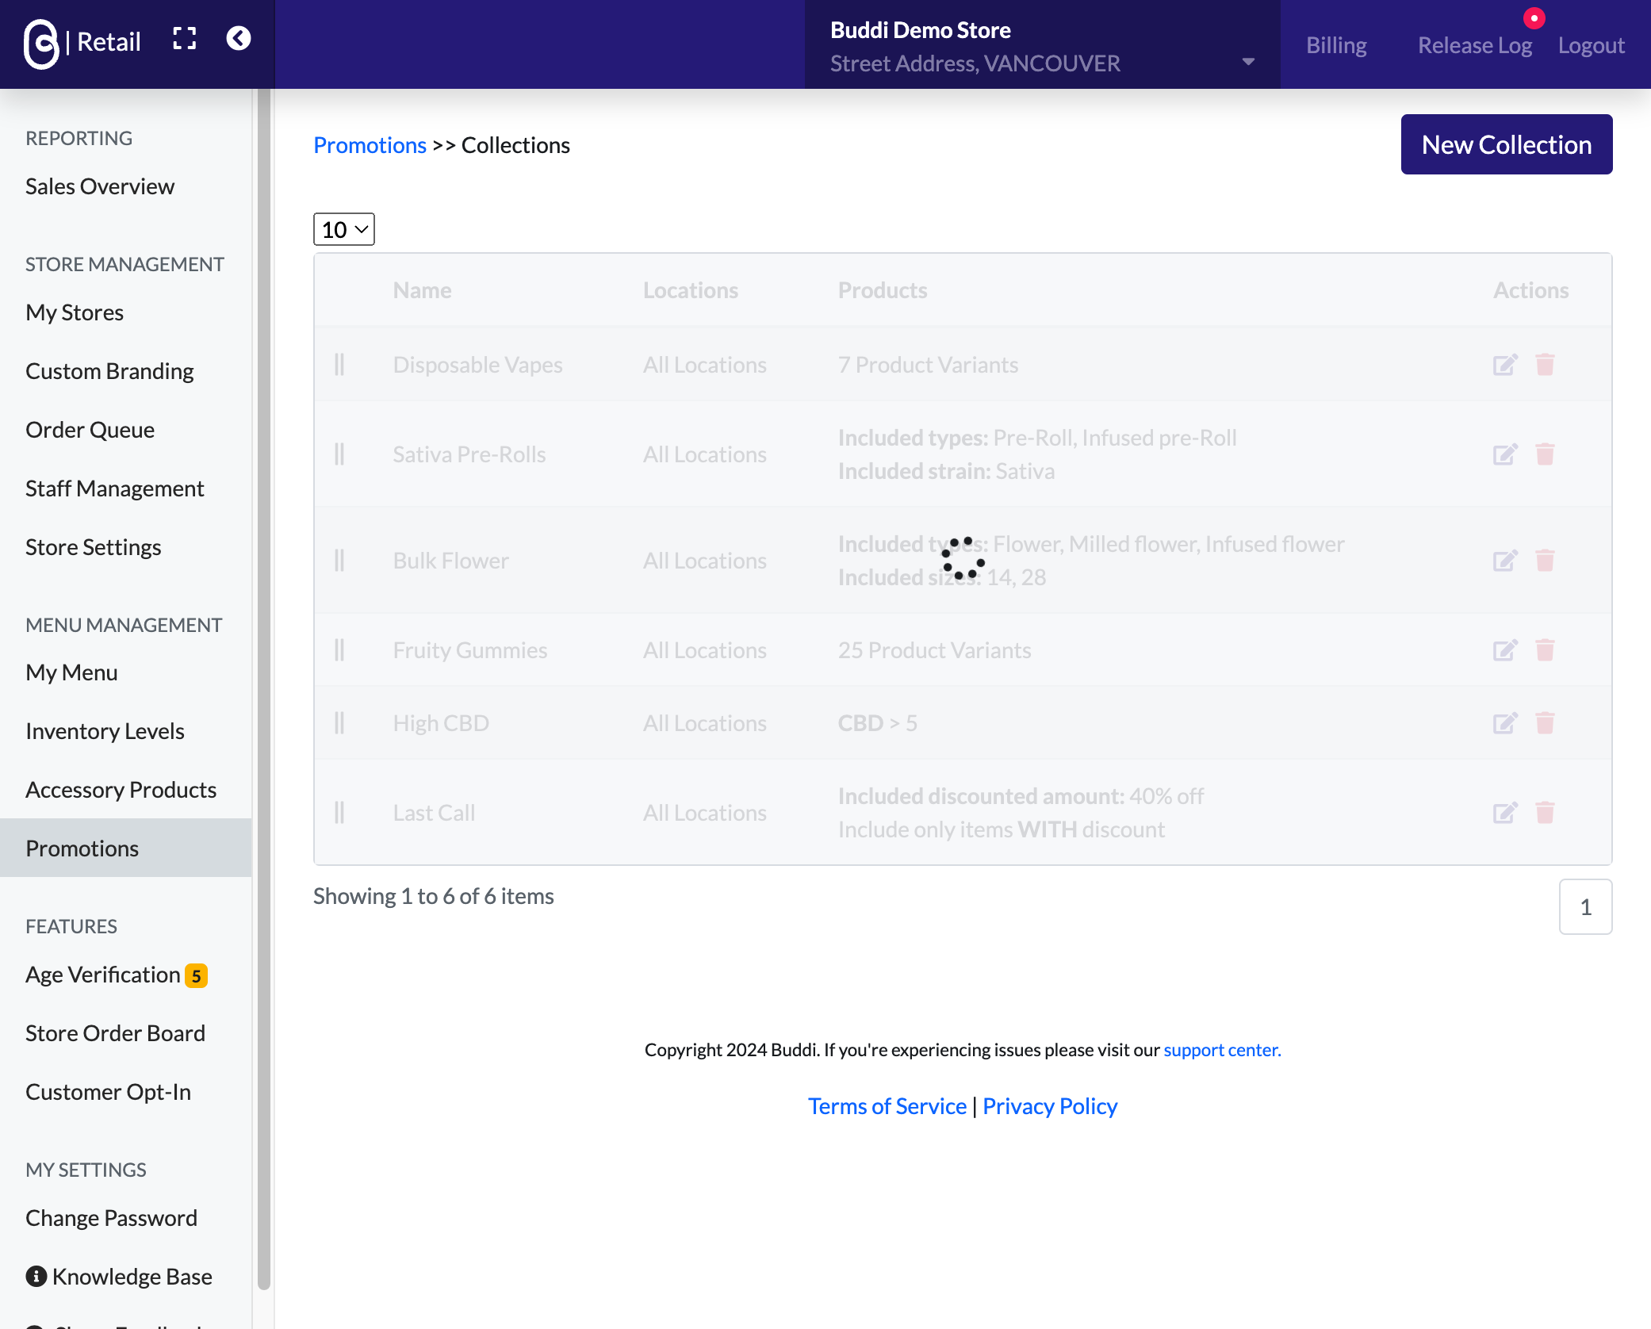The height and width of the screenshot is (1329, 1651).
Task: Click the sidebar vertical scrollbar
Action: (x=264, y=690)
